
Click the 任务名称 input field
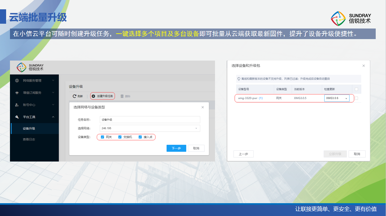click(150, 120)
